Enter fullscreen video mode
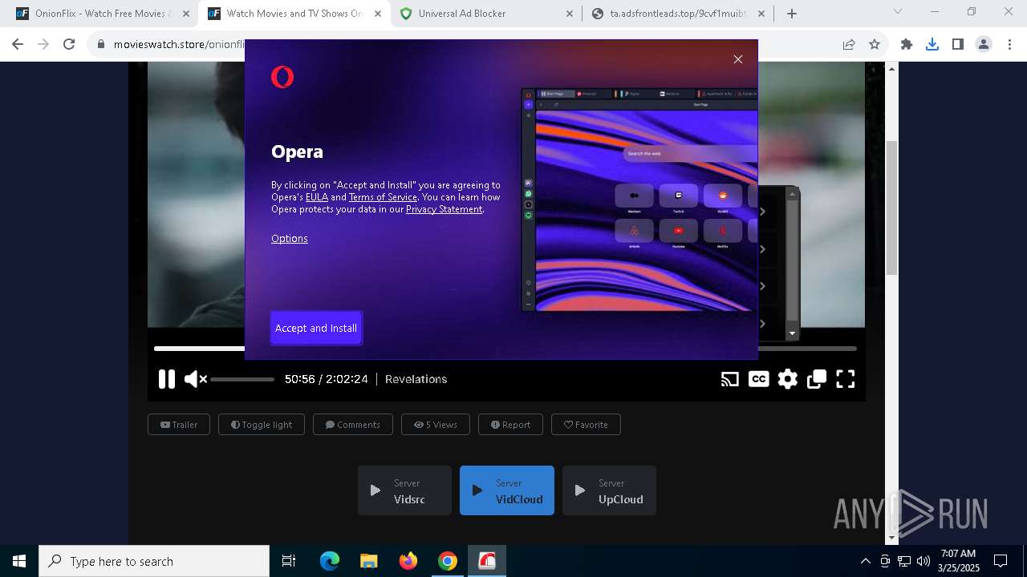The height and width of the screenshot is (577, 1027). 846,379
